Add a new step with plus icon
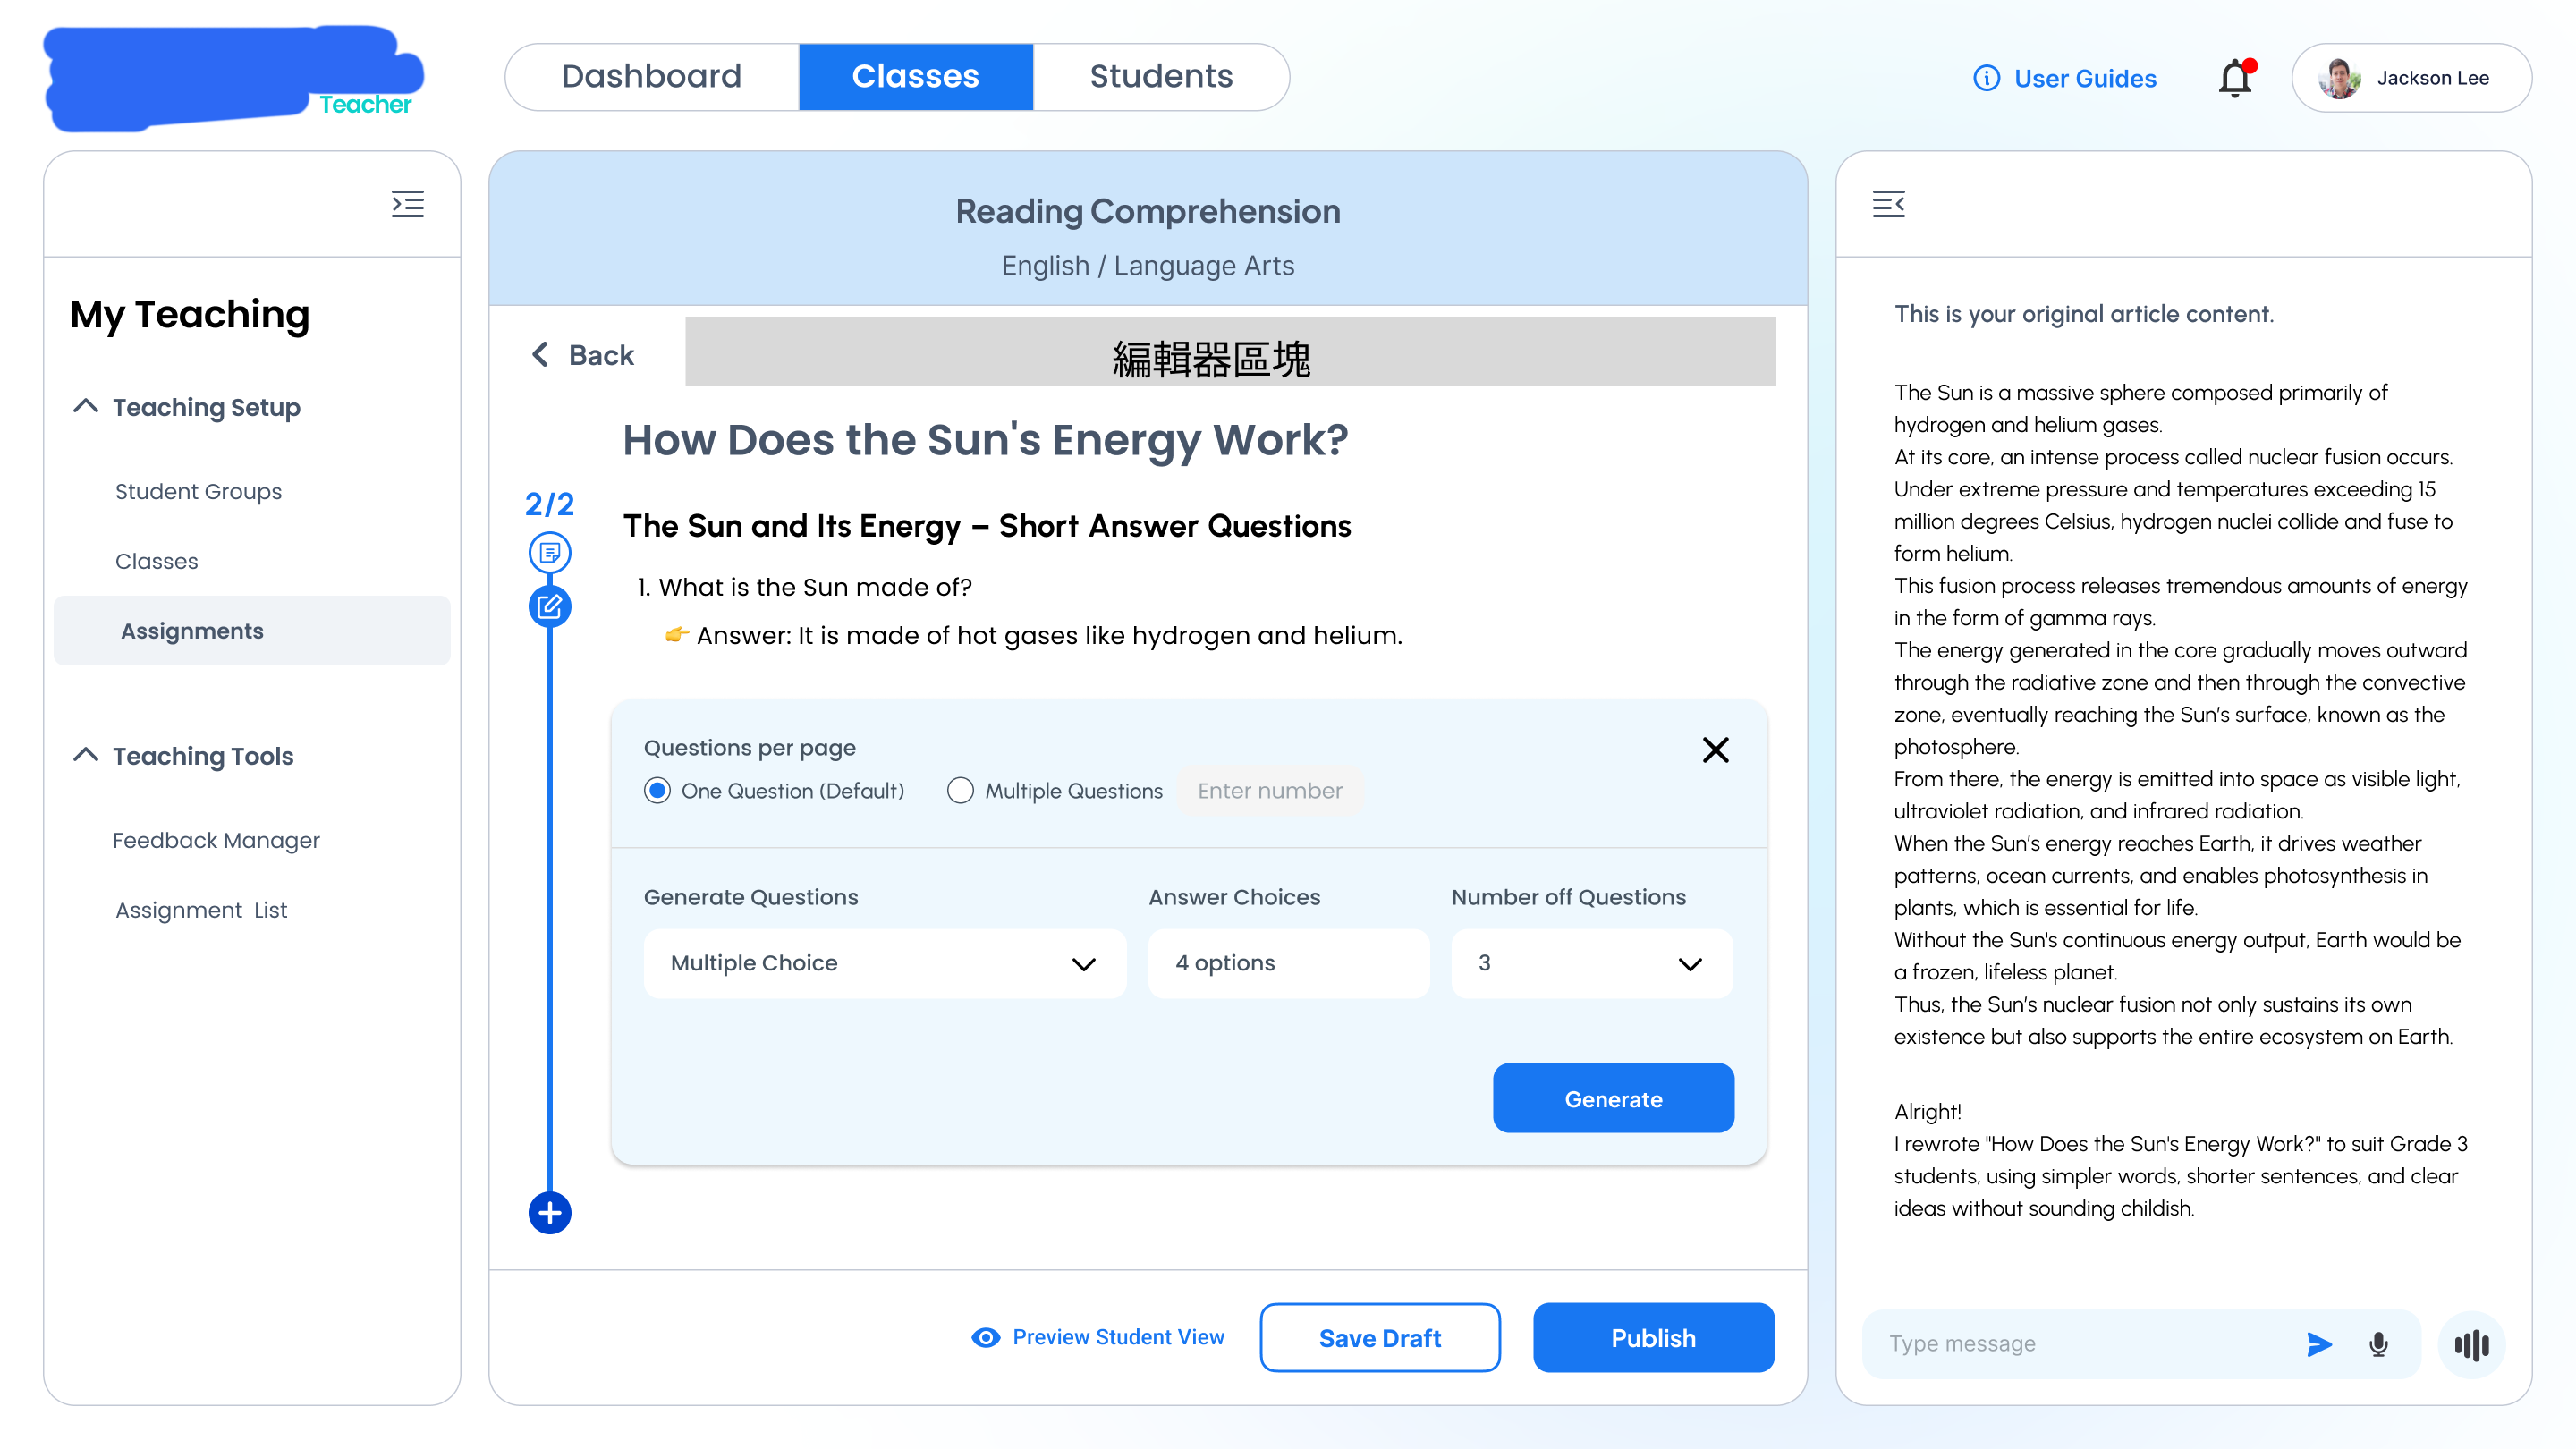 click(x=549, y=1212)
